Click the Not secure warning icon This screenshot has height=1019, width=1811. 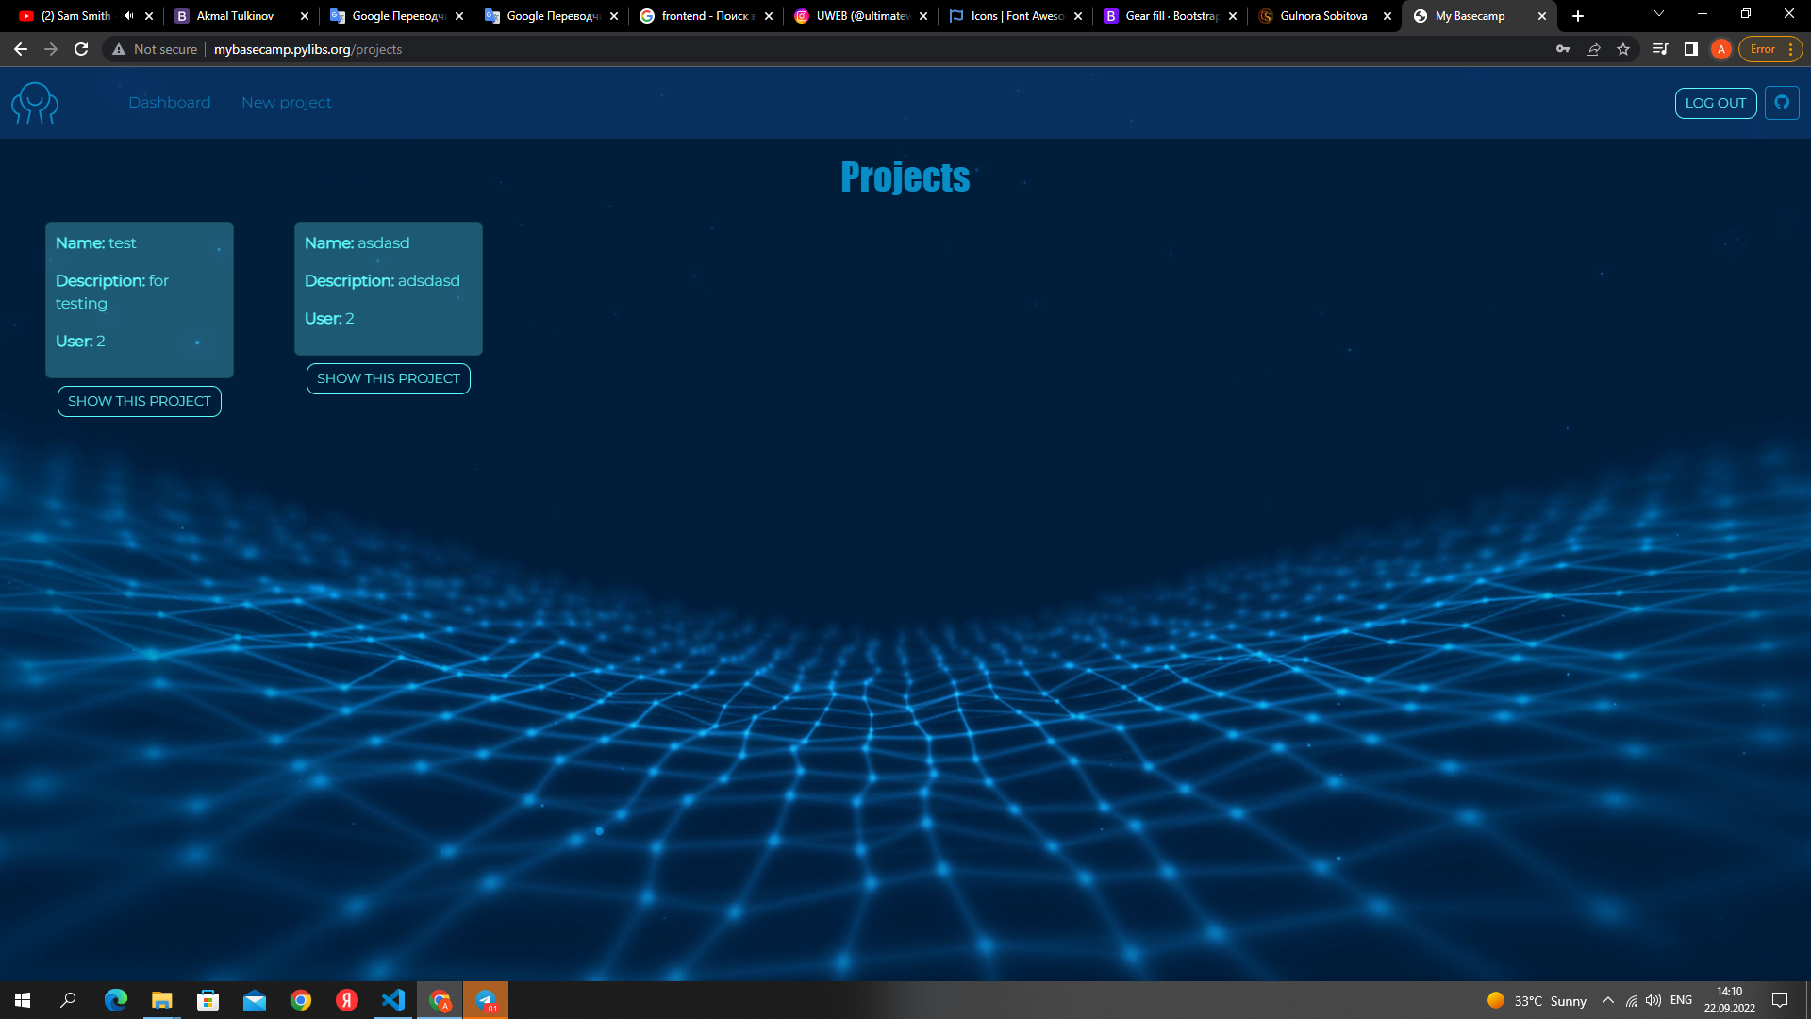tap(119, 49)
